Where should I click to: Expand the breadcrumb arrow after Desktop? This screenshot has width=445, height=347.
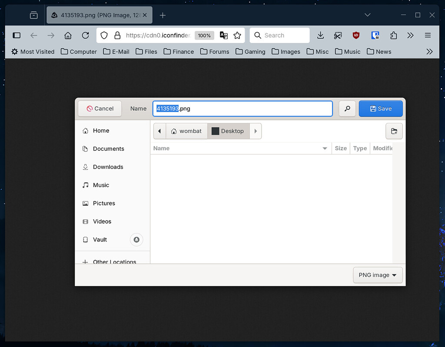256,131
